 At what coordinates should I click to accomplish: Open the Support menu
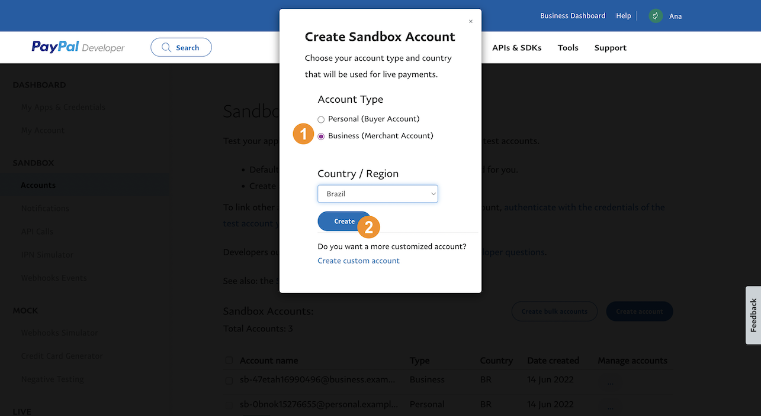click(610, 47)
